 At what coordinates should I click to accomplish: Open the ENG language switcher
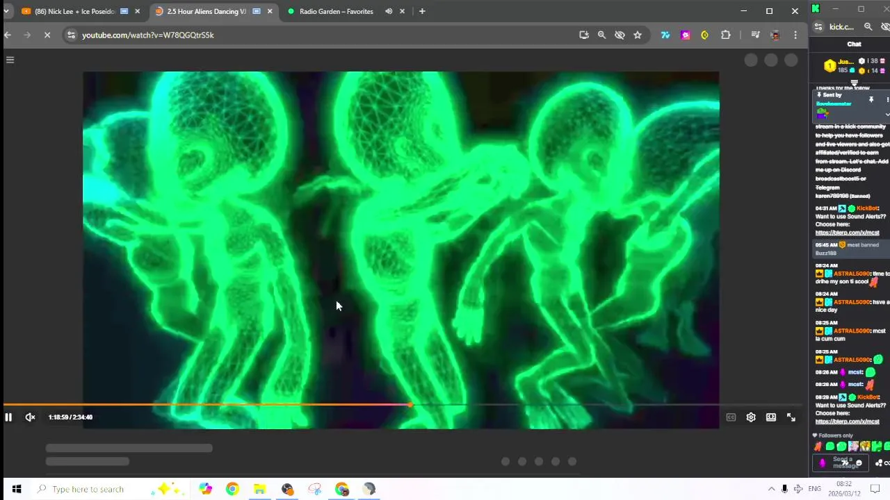click(815, 489)
